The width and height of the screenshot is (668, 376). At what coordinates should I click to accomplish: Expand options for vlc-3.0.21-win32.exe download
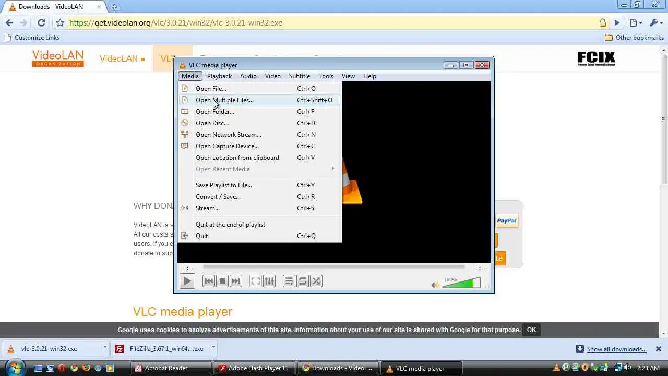tap(104, 348)
